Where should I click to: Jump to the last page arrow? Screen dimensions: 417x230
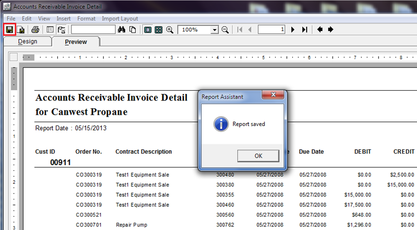(x=305, y=30)
